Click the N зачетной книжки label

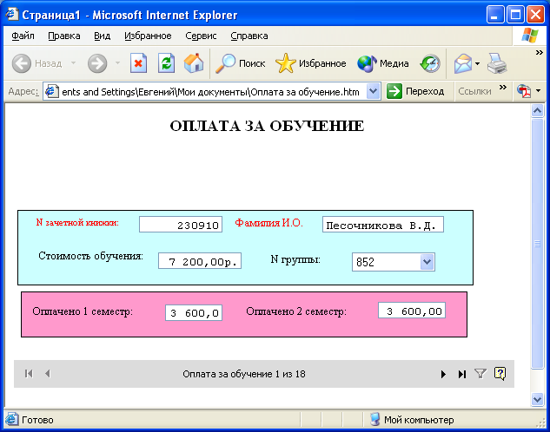pyautogui.click(x=77, y=222)
